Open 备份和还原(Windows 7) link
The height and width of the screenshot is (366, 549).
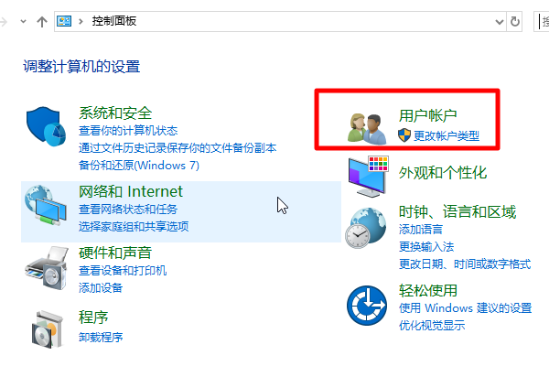pos(139,165)
